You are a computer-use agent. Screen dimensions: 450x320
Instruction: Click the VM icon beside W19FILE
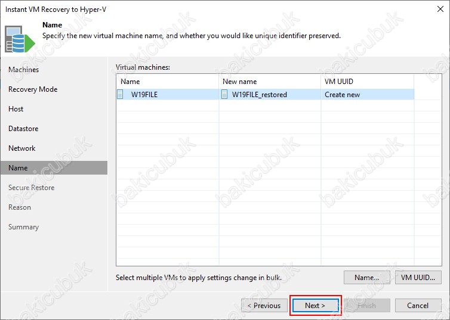[x=120, y=94]
